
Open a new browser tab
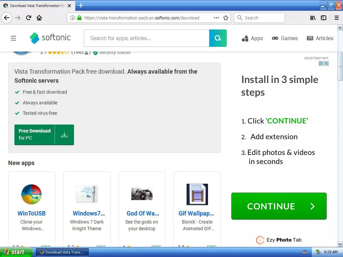81,5
